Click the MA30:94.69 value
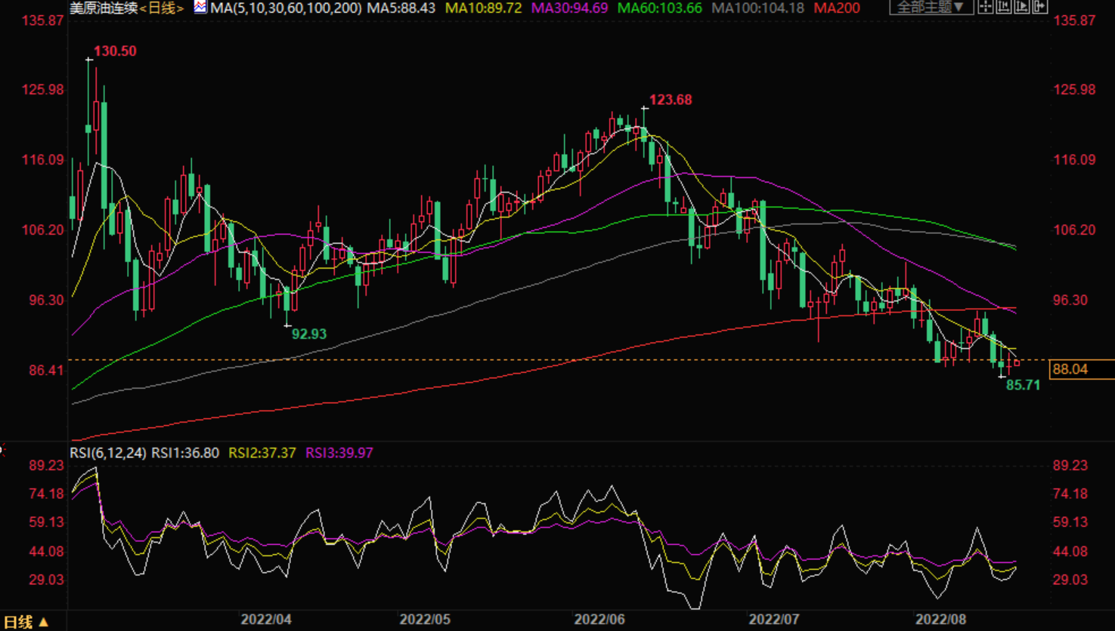Image resolution: width=1115 pixels, height=631 pixels. pos(570,8)
